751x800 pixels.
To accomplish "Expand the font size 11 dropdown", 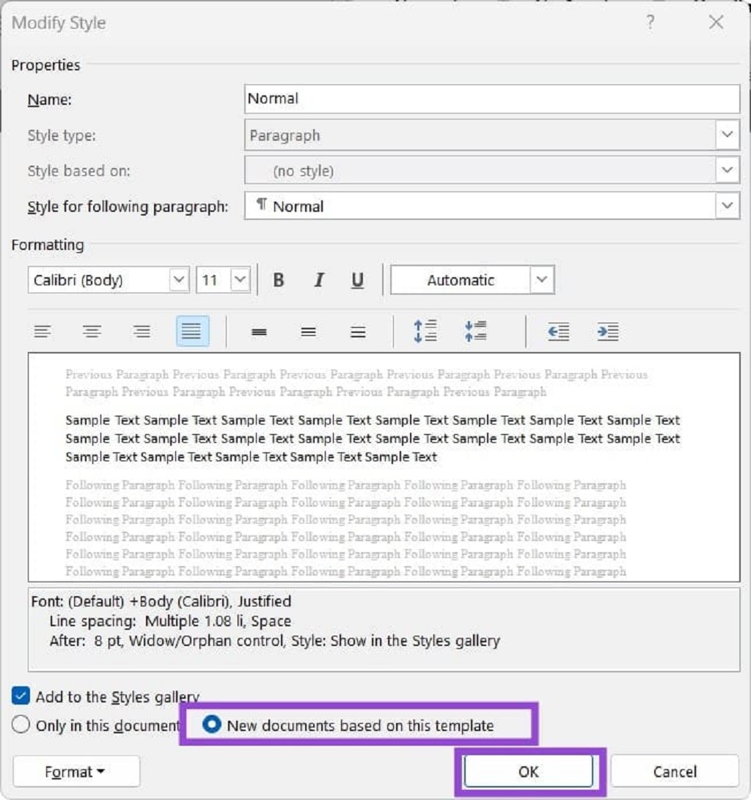I will click(224, 280).
